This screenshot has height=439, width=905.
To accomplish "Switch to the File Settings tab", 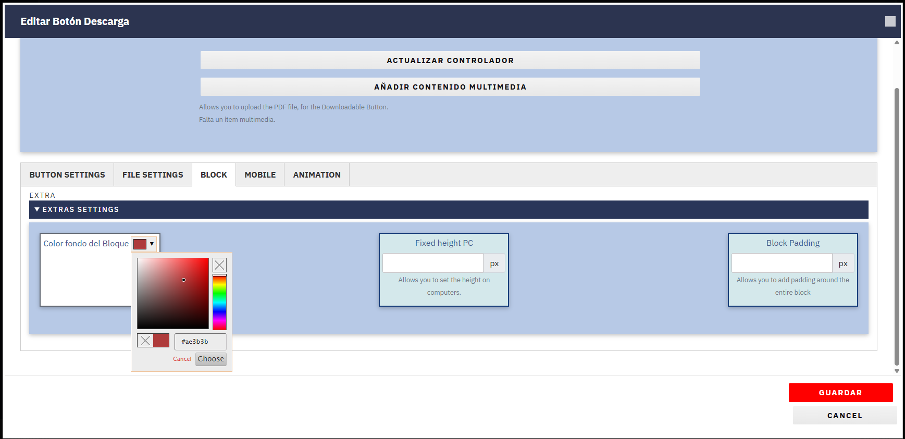I will click(153, 175).
